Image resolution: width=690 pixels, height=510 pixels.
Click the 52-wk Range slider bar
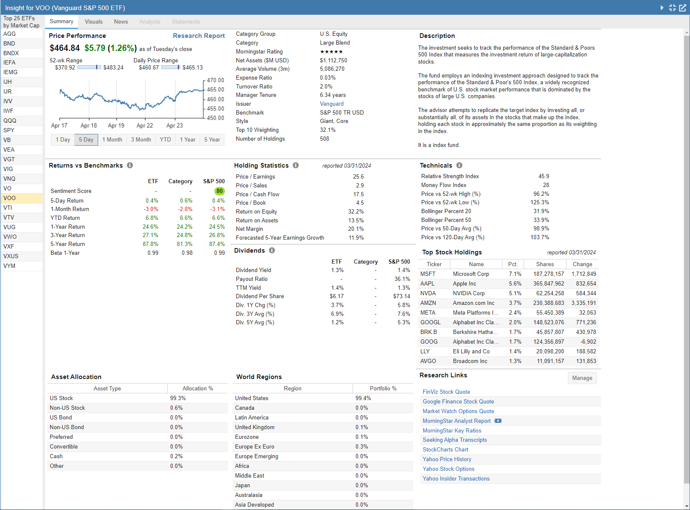click(89, 67)
